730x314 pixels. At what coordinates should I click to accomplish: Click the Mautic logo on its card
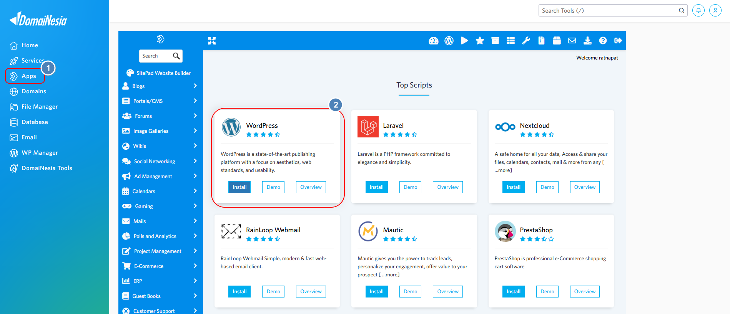click(x=368, y=231)
